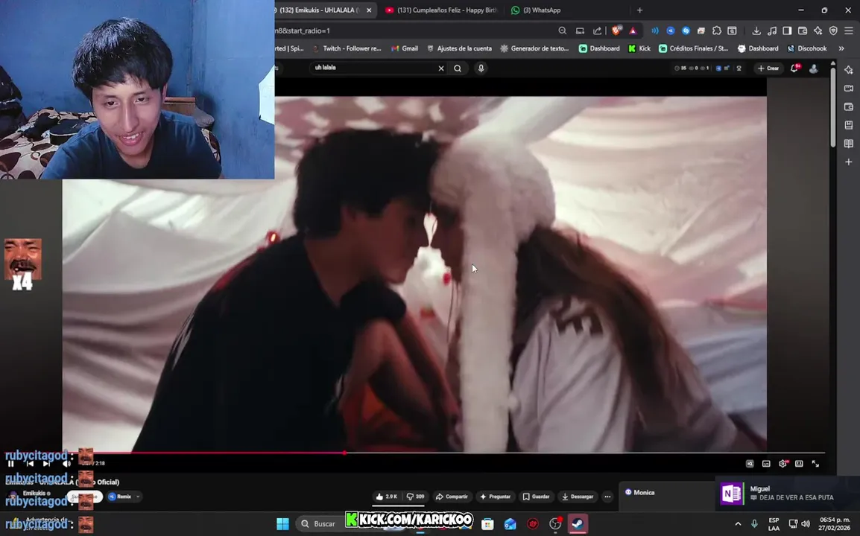Switch to the WhatsApp tab
This screenshot has width=860, height=536.
pos(537,10)
